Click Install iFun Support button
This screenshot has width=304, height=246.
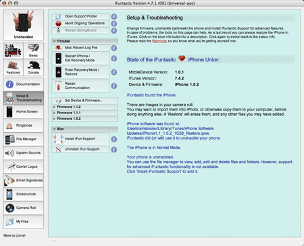(80, 139)
